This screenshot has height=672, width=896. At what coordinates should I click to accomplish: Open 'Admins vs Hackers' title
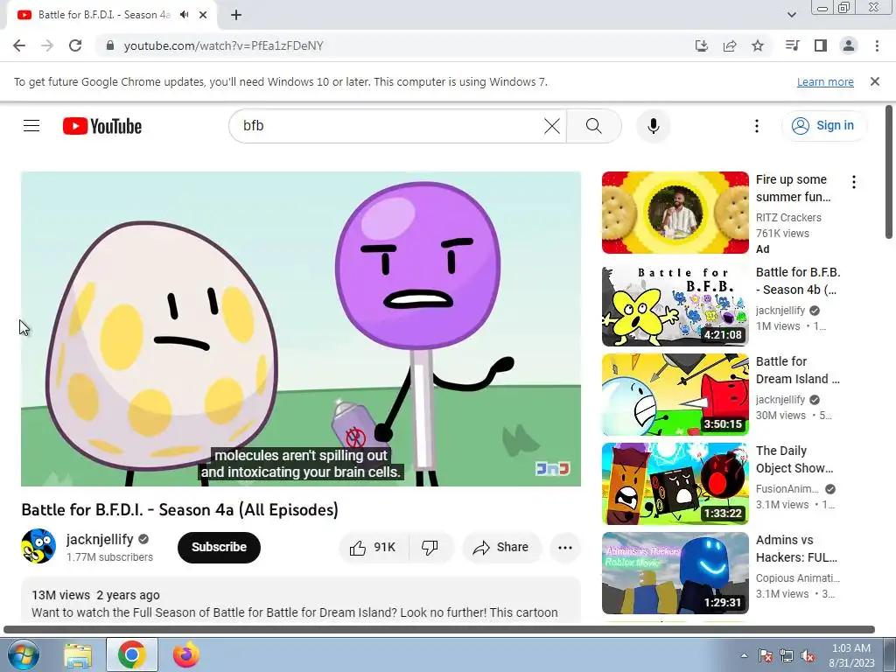pos(796,548)
